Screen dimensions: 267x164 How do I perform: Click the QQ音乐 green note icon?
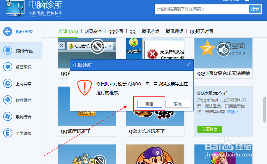[134, 42]
